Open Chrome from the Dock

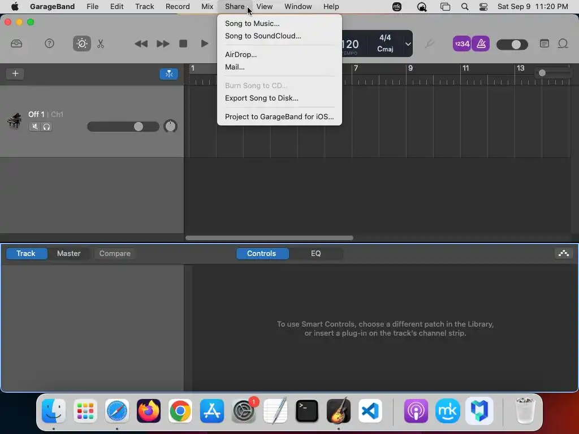point(180,411)
